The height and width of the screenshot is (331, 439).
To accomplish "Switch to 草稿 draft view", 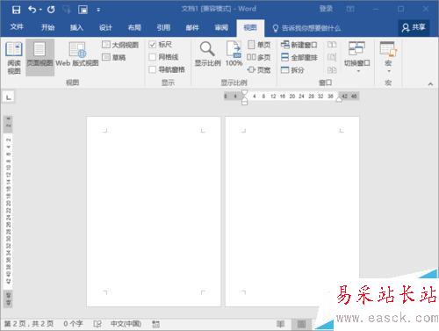I will click(114, 57).
